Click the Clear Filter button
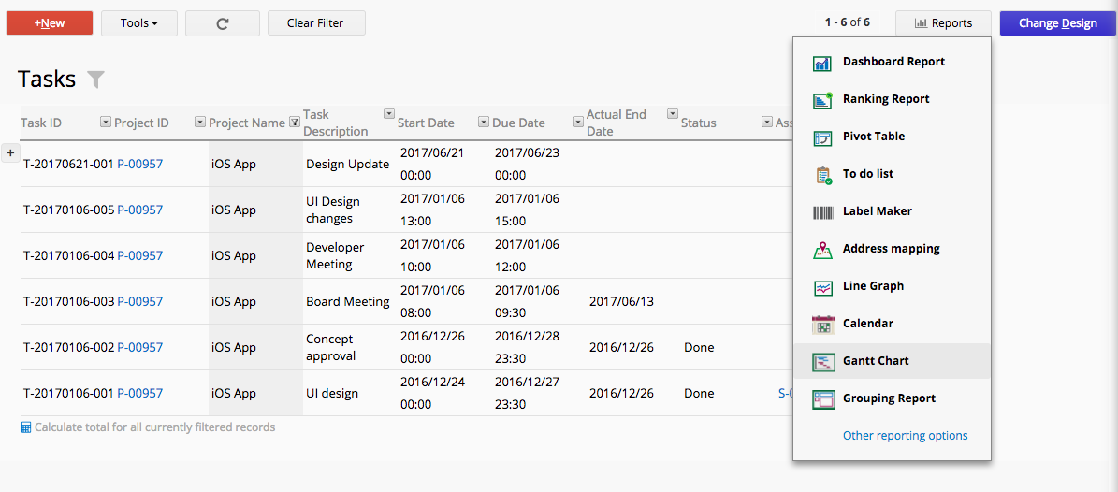Image resolution: width=1118 pixels, height=492 pixels. pyautogui.click(x=316, y=23)
